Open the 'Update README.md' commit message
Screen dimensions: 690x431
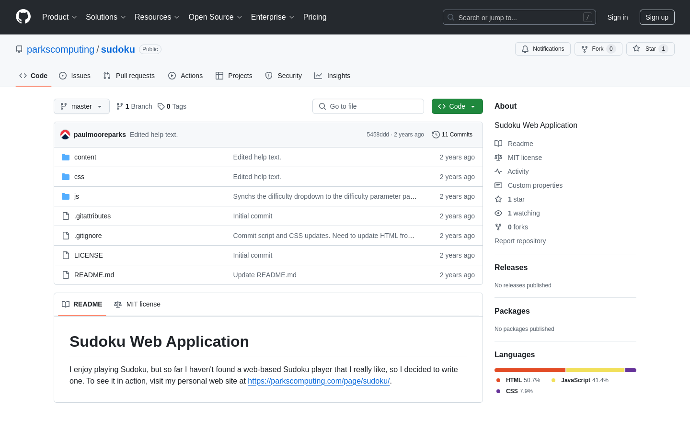[264, 275]
